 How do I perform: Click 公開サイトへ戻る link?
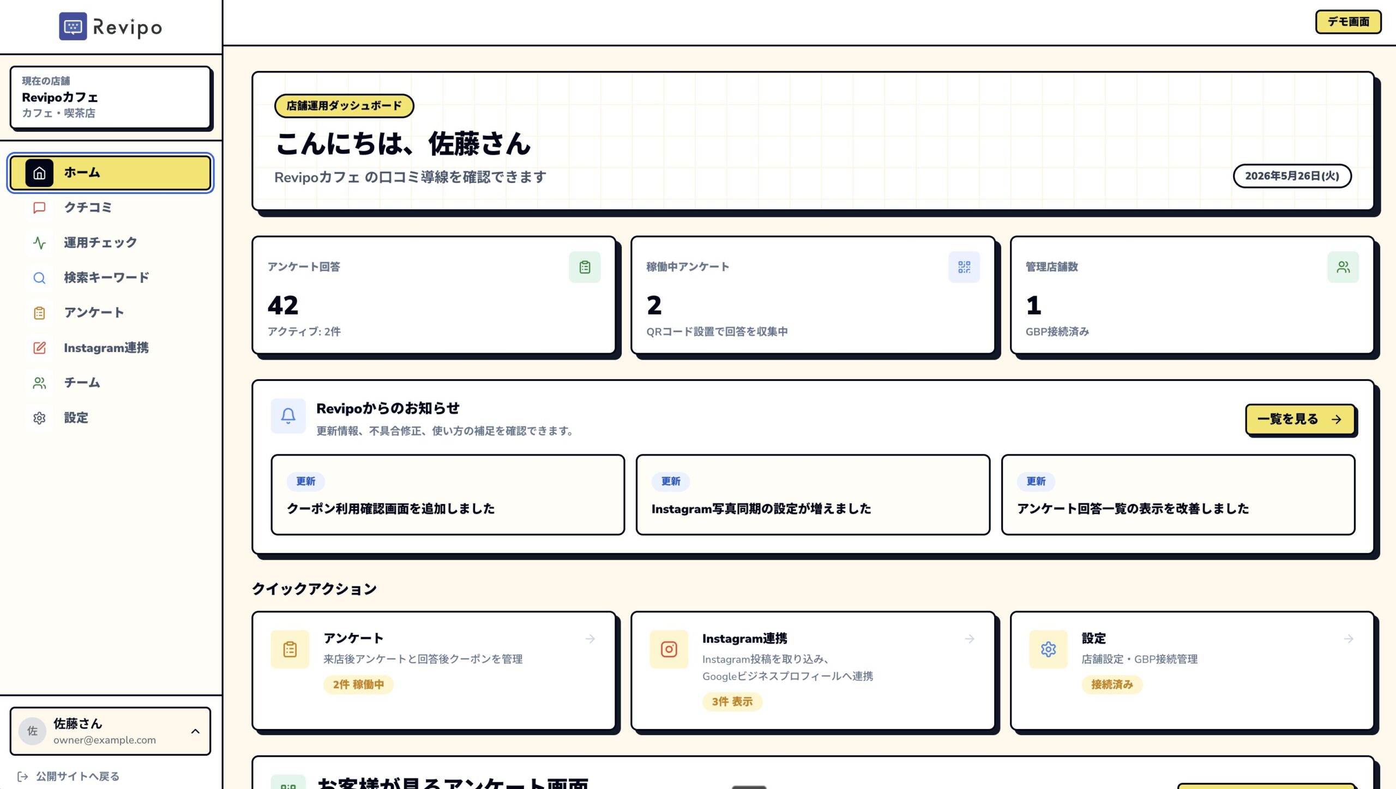[x=77, y=776]
